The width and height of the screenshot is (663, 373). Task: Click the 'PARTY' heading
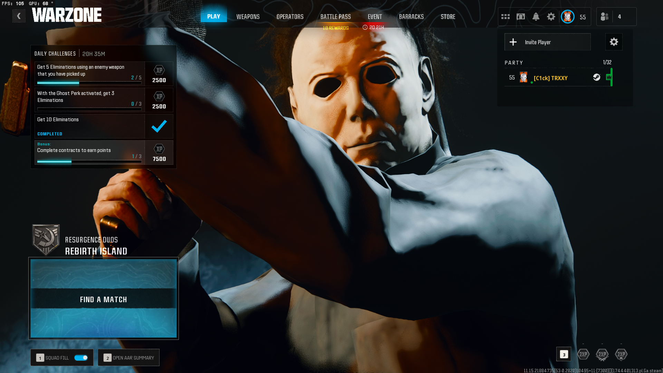click(x=514, y=63)
